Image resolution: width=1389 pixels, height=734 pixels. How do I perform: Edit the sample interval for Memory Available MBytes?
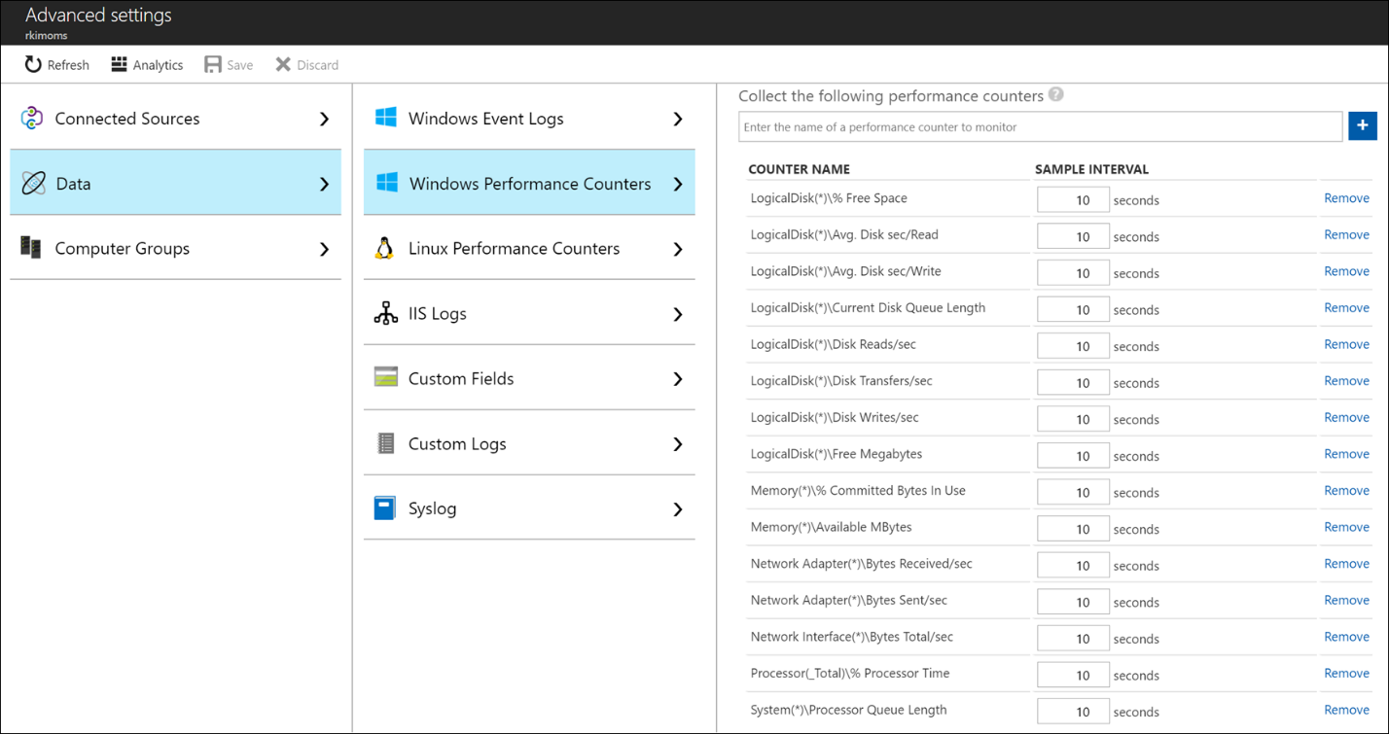pos(1072,528)
